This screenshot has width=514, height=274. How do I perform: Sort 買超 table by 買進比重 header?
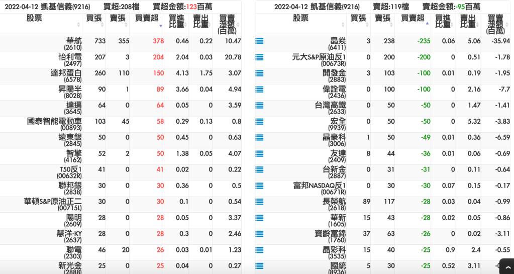(x=176, y=21)
